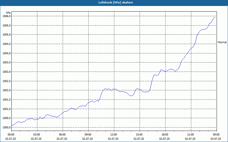Select the 1004,0 y-axis value

pyautogui.click(x=7, y=53)
